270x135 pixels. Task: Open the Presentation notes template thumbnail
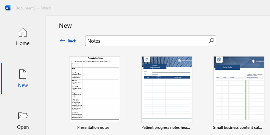[x=95, y=89]
